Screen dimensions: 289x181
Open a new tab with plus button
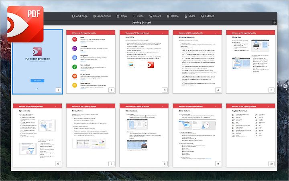click(x=275, y=23)
